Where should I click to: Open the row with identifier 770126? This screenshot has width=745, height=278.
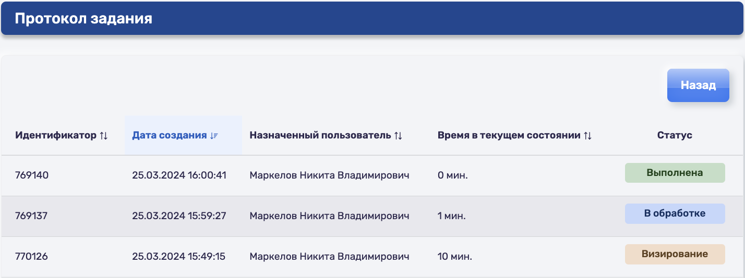pos(372,257)
